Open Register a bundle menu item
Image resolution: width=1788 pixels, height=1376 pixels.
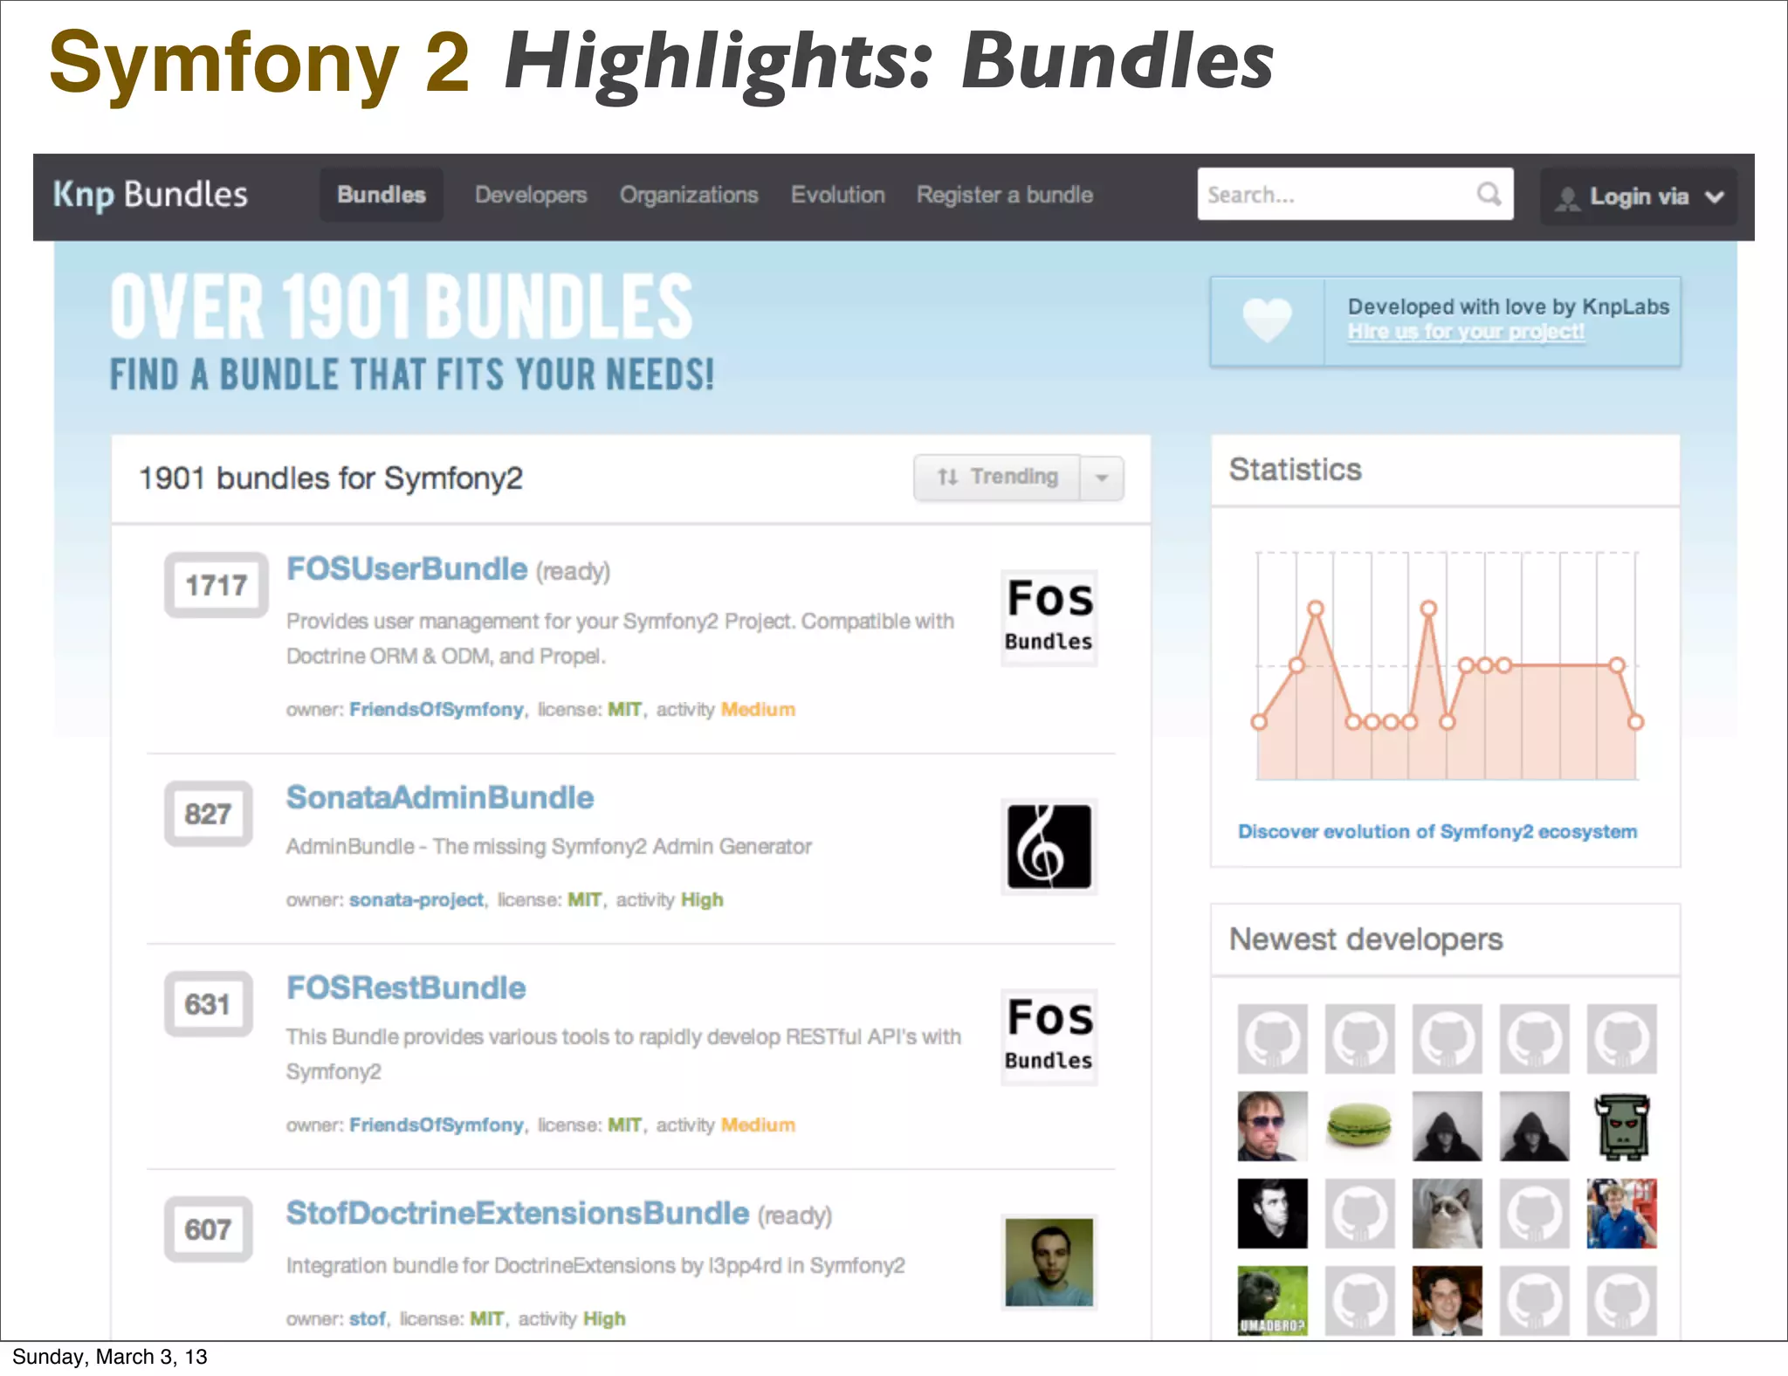coord(1005,195)
